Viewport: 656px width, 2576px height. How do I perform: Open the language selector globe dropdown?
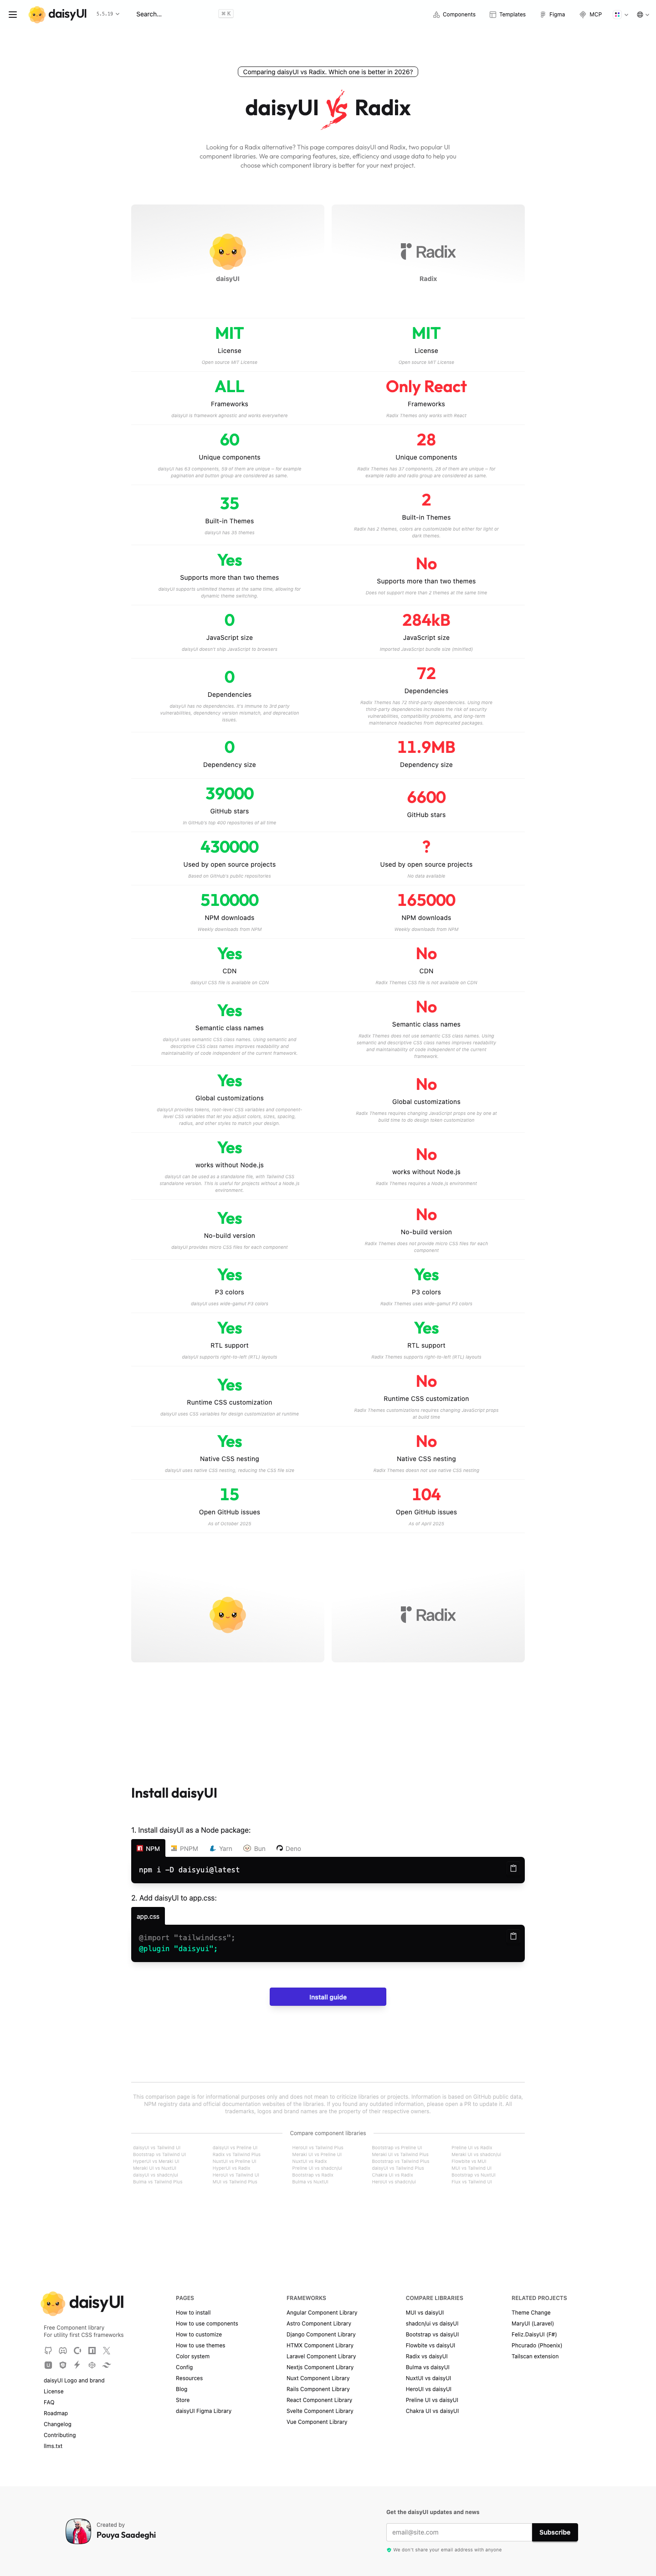[641, 15]
